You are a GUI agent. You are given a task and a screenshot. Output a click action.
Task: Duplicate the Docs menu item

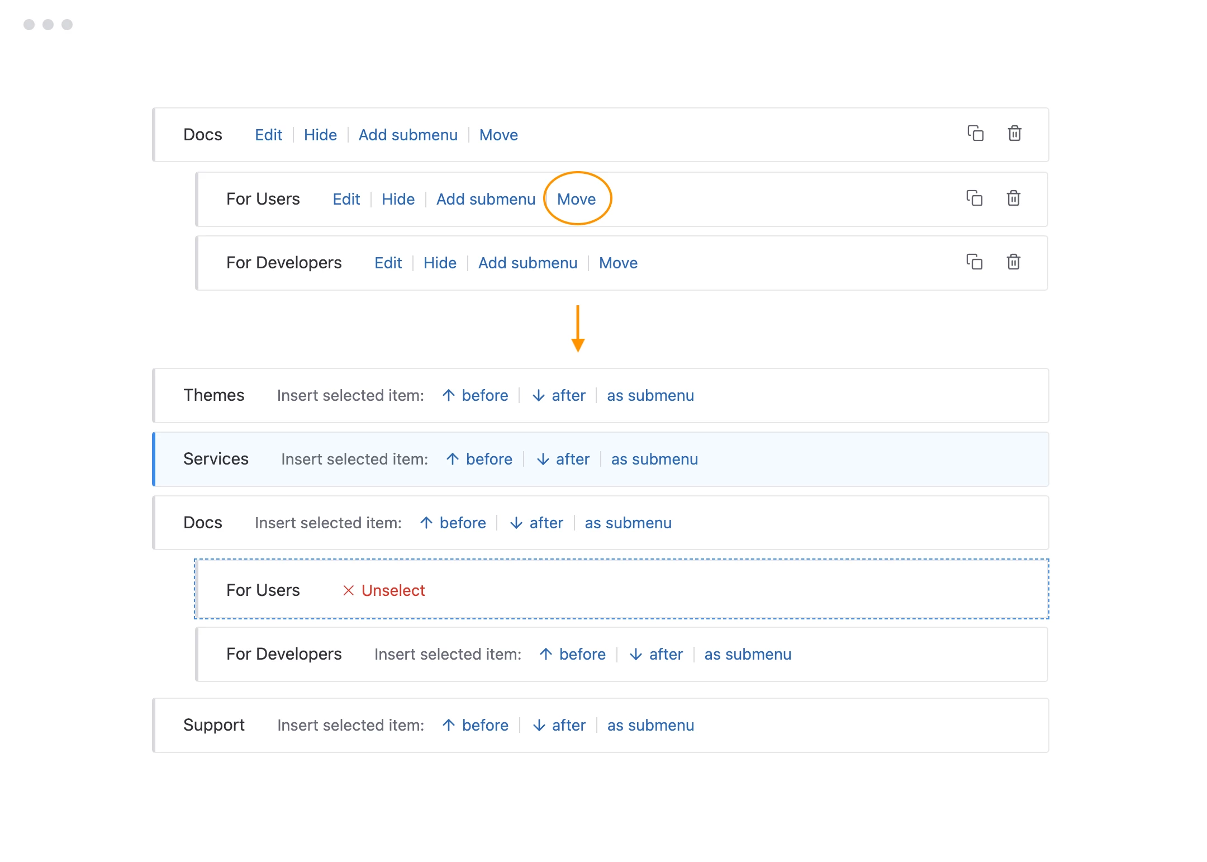975,134
